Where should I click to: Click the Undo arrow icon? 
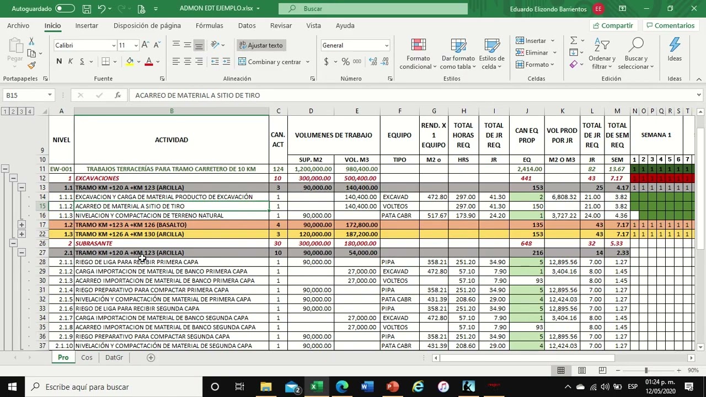(x=102, y=9)
